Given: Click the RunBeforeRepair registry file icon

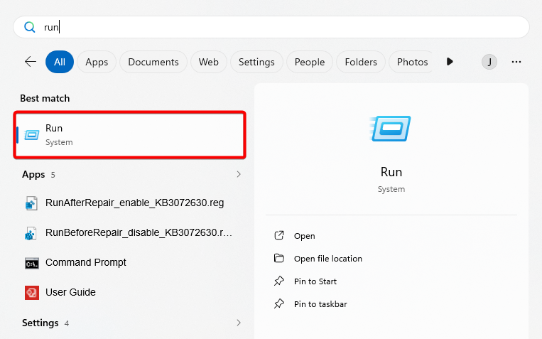Looking at the screenshot, I should (31, 234).
